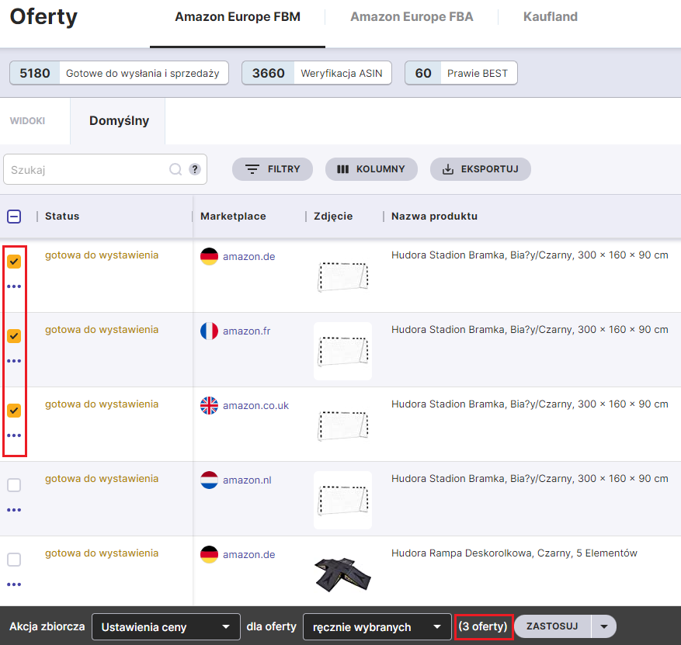This screenshot has height=645, width=681.
Task: Click goal thumbnail in amazon.co.uk row
Action: click(342, 425)
